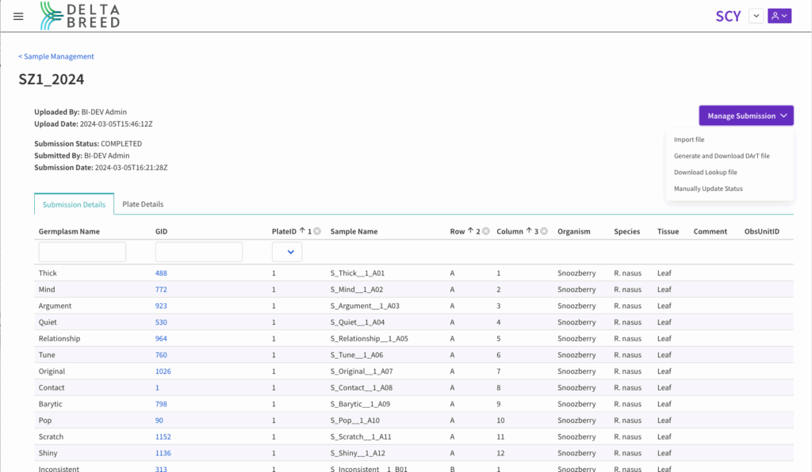Open the user account menu
Viewport: 812px width, 472px height.
[779, 16]
